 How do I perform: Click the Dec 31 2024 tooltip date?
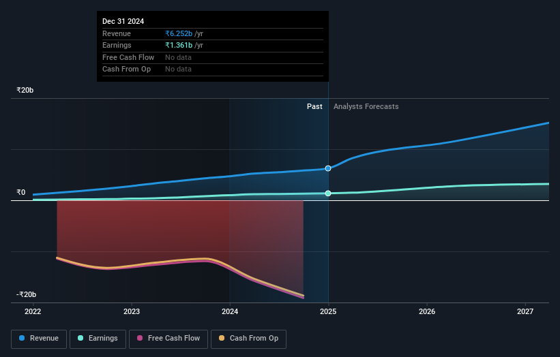point(123,21)
